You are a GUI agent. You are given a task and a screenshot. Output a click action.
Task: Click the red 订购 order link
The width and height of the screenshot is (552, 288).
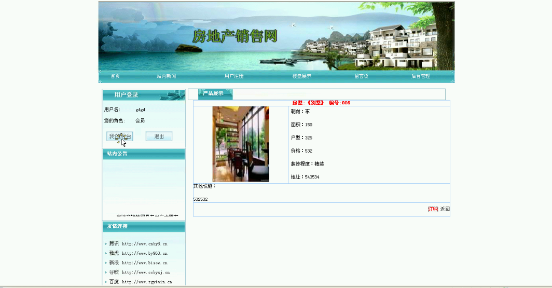pos(433,209)
